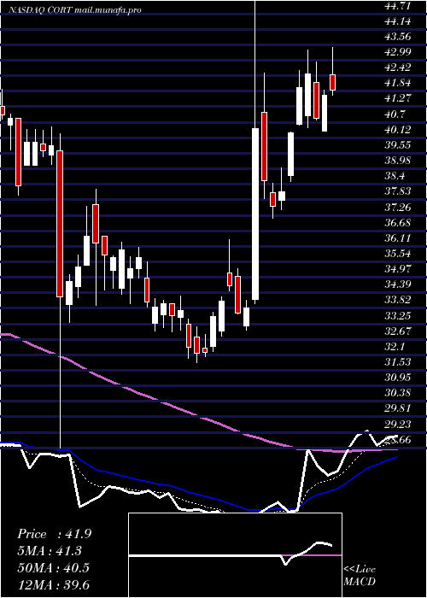The width and height of the screenshot is (427, 598).
Task: Select the 38.98 price axis label
Action: 398,161
